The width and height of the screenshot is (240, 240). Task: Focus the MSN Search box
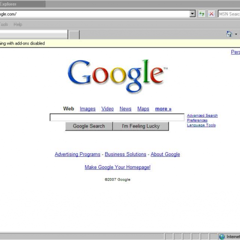pyautogui.click(x=229, y=14)
